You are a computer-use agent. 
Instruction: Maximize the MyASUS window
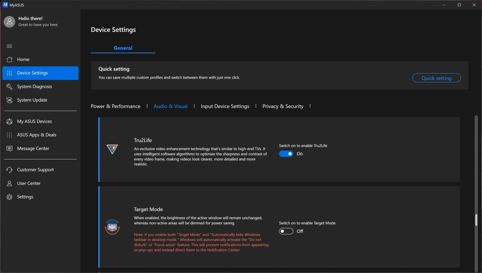(459, 5)
